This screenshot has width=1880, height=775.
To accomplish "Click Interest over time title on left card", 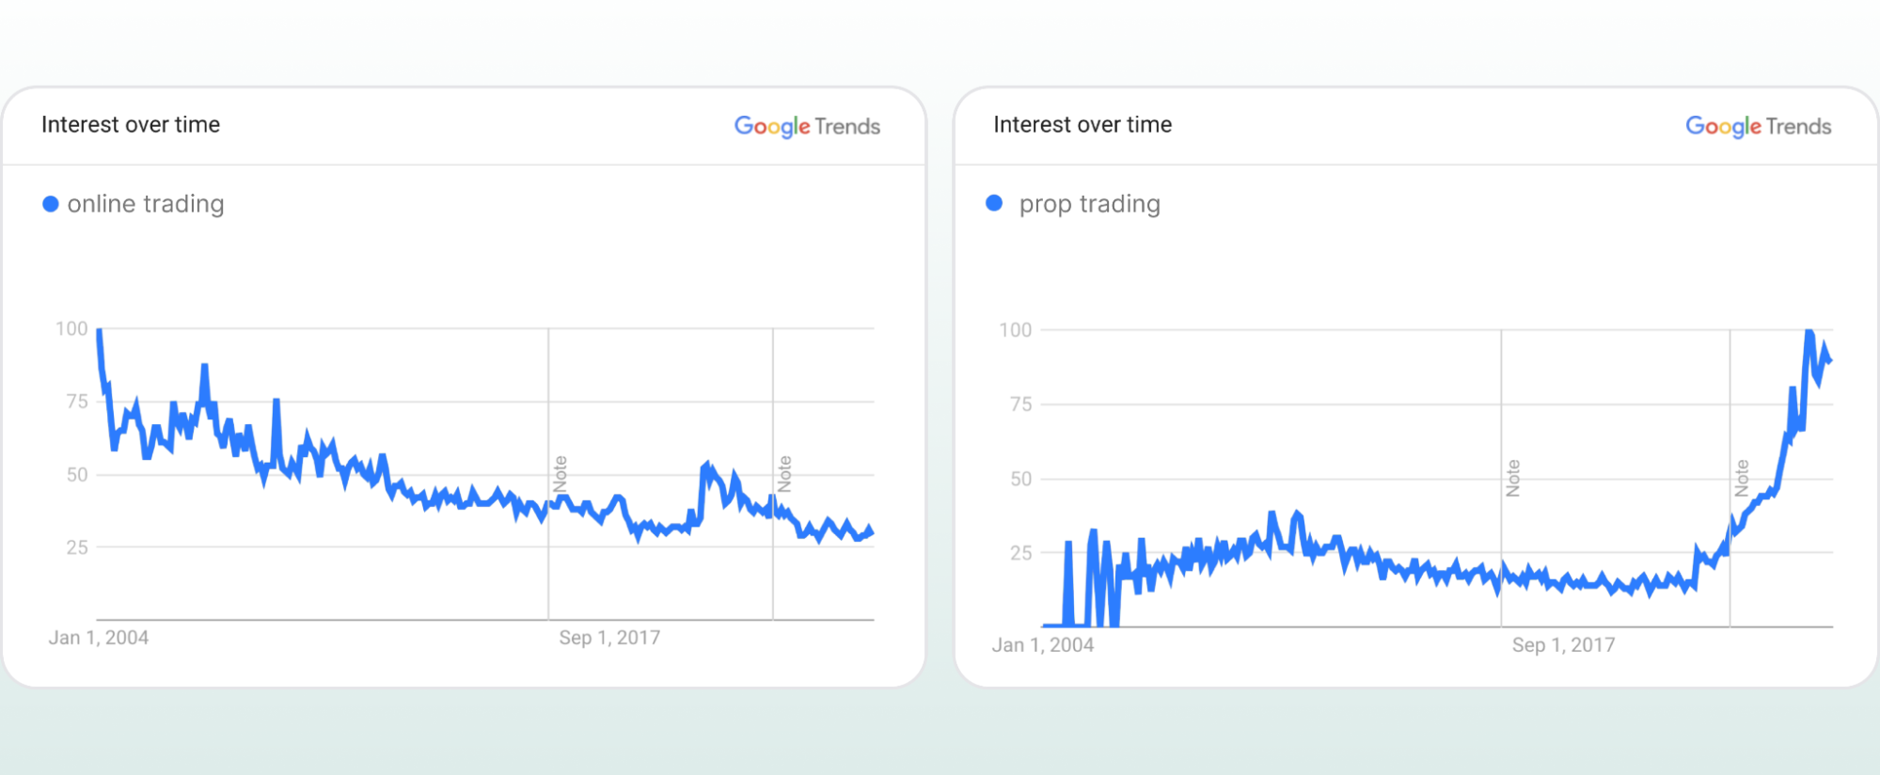I will pos(131,124).
